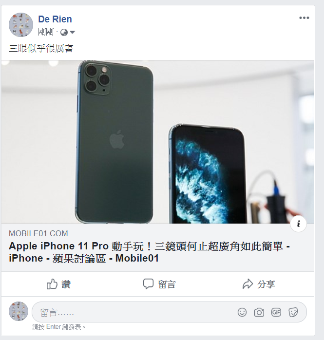Click the info icon on link preview

tap(298, 224)
